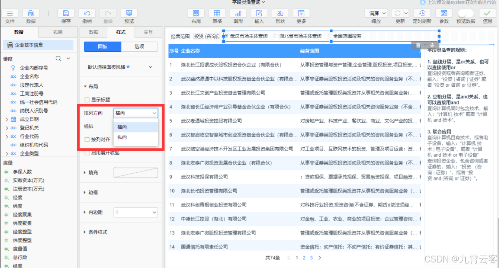Viewport: 499px width, 268px height.
Task: Go to page 3
Action: tap(311, 258)
